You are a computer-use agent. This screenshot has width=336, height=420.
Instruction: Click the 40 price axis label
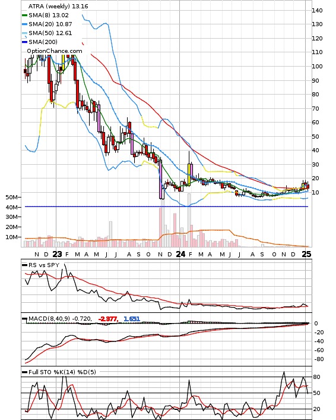pos(315,151)
